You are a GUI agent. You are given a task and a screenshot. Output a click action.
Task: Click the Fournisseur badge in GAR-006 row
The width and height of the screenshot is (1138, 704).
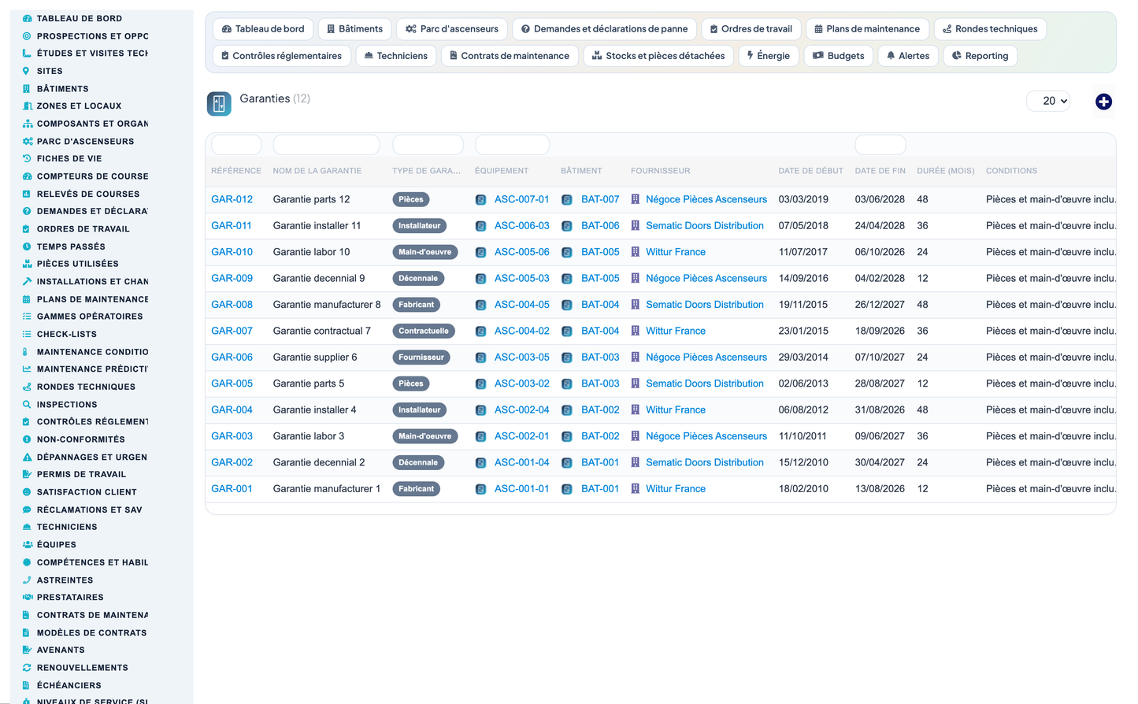click(x=421, y=358)
